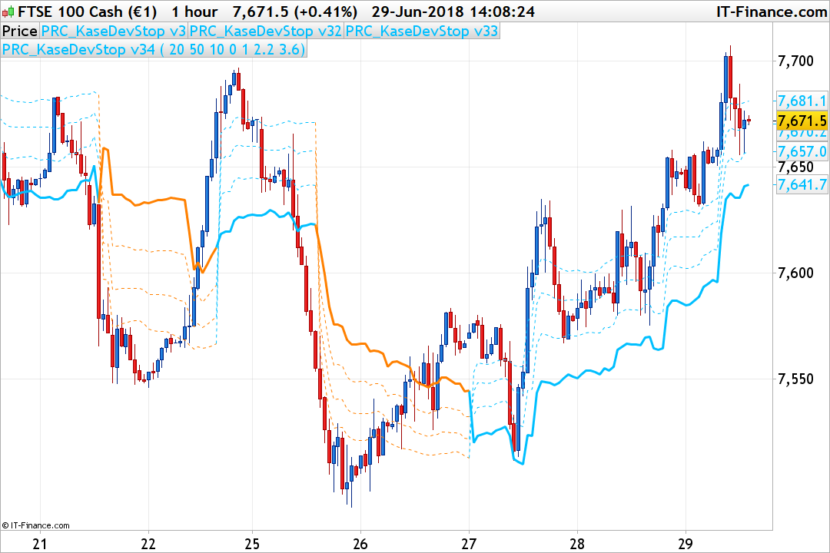
Task: Click the 7,600 price axis label
Action: 795,273
